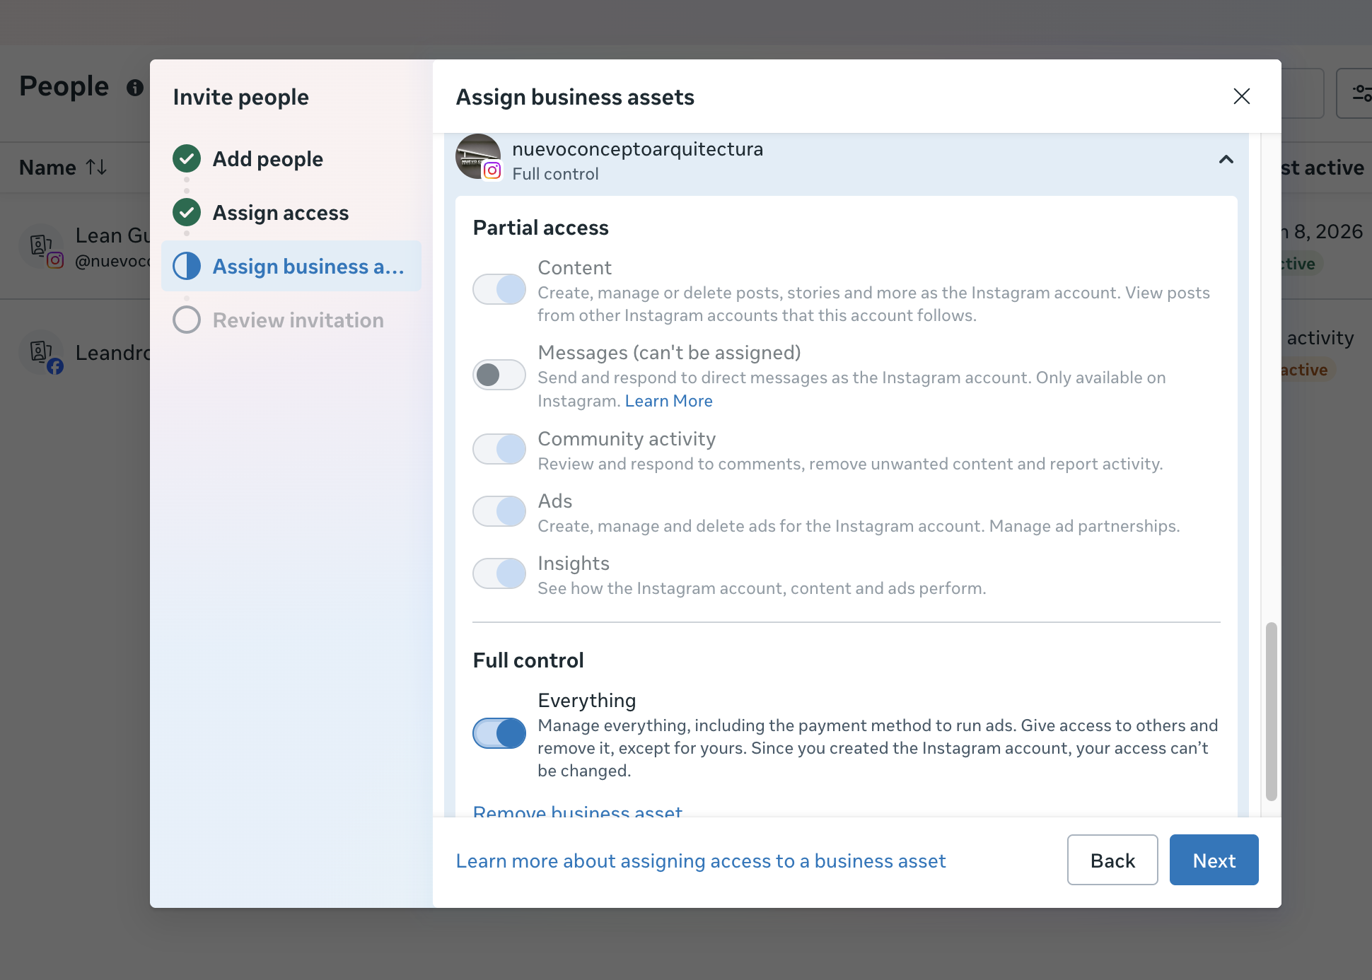Click the Add people green checkmark
This screenshot has width=1372, height=980.
[x=187, y=159]
